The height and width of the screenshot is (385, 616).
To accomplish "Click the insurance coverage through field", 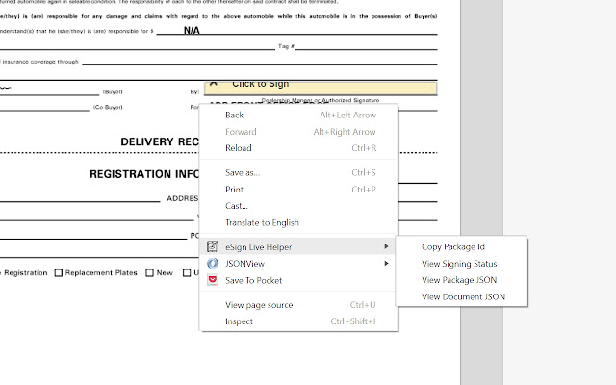I will coord(259,62).
